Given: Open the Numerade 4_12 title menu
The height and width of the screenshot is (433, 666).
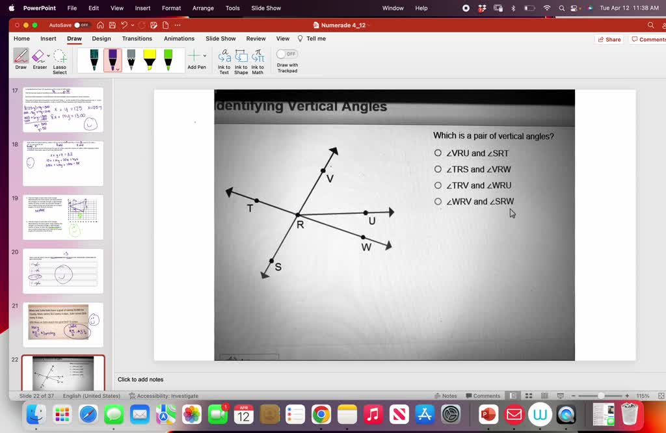Looking at the screenshot, I should click(x=343, y=23).
